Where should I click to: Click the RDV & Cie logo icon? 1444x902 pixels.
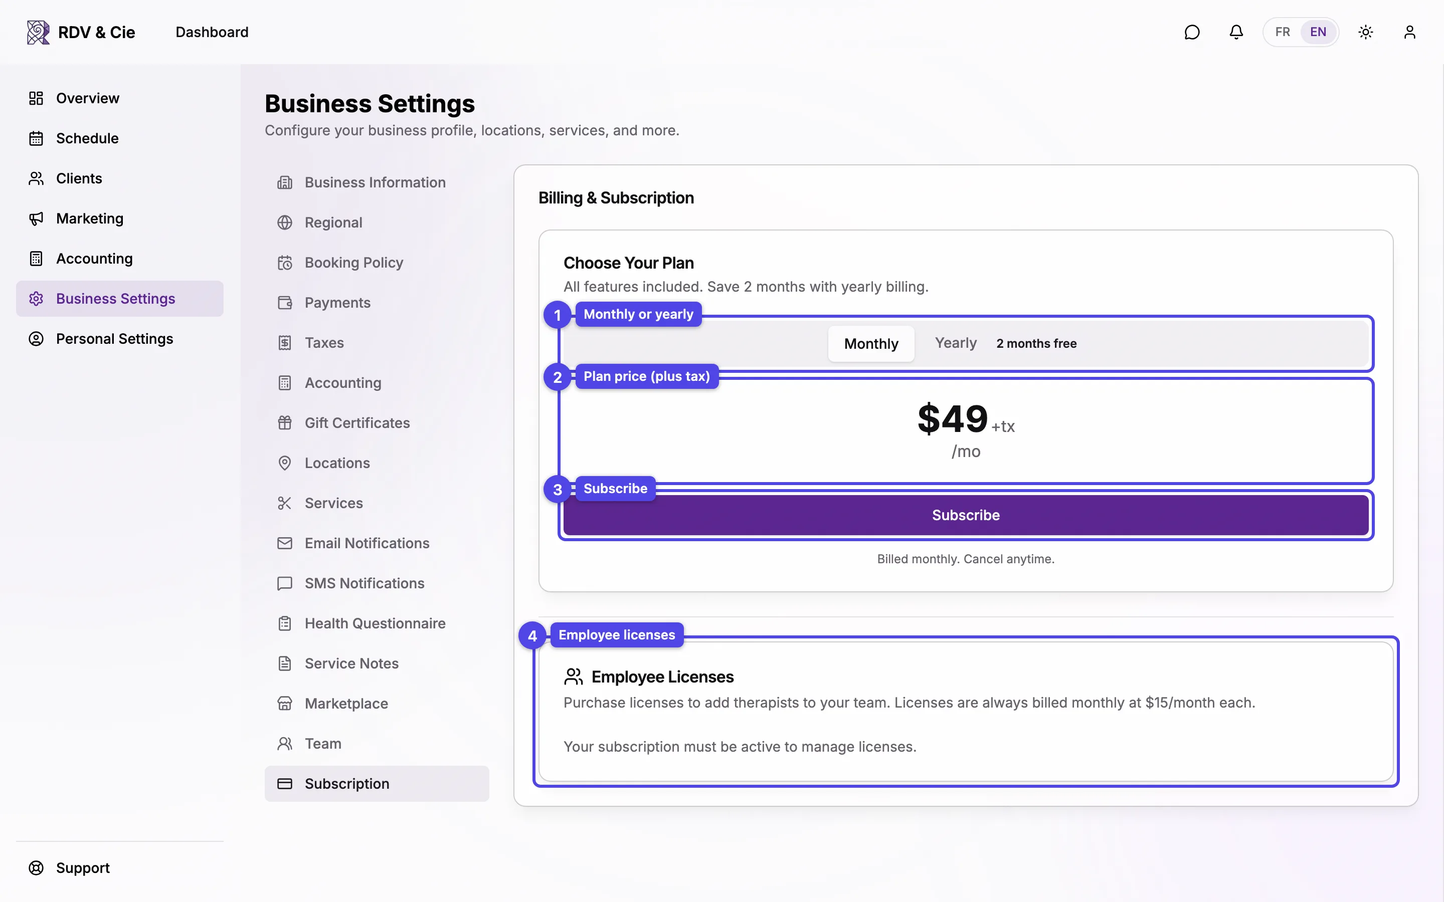tap(38, 32)
